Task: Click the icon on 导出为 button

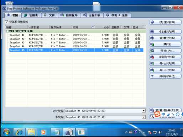Action: click(152, 51)
